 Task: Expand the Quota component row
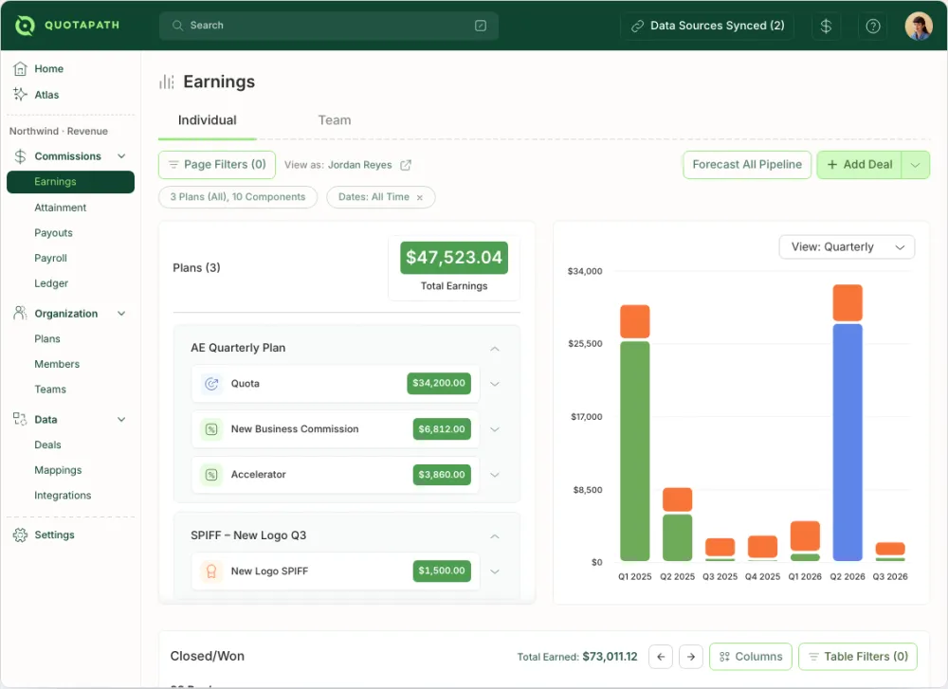pos(495,384)
